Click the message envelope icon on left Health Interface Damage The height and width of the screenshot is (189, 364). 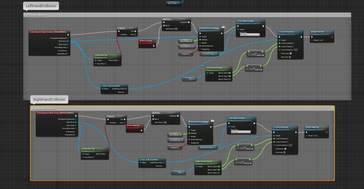coord(223,27)
